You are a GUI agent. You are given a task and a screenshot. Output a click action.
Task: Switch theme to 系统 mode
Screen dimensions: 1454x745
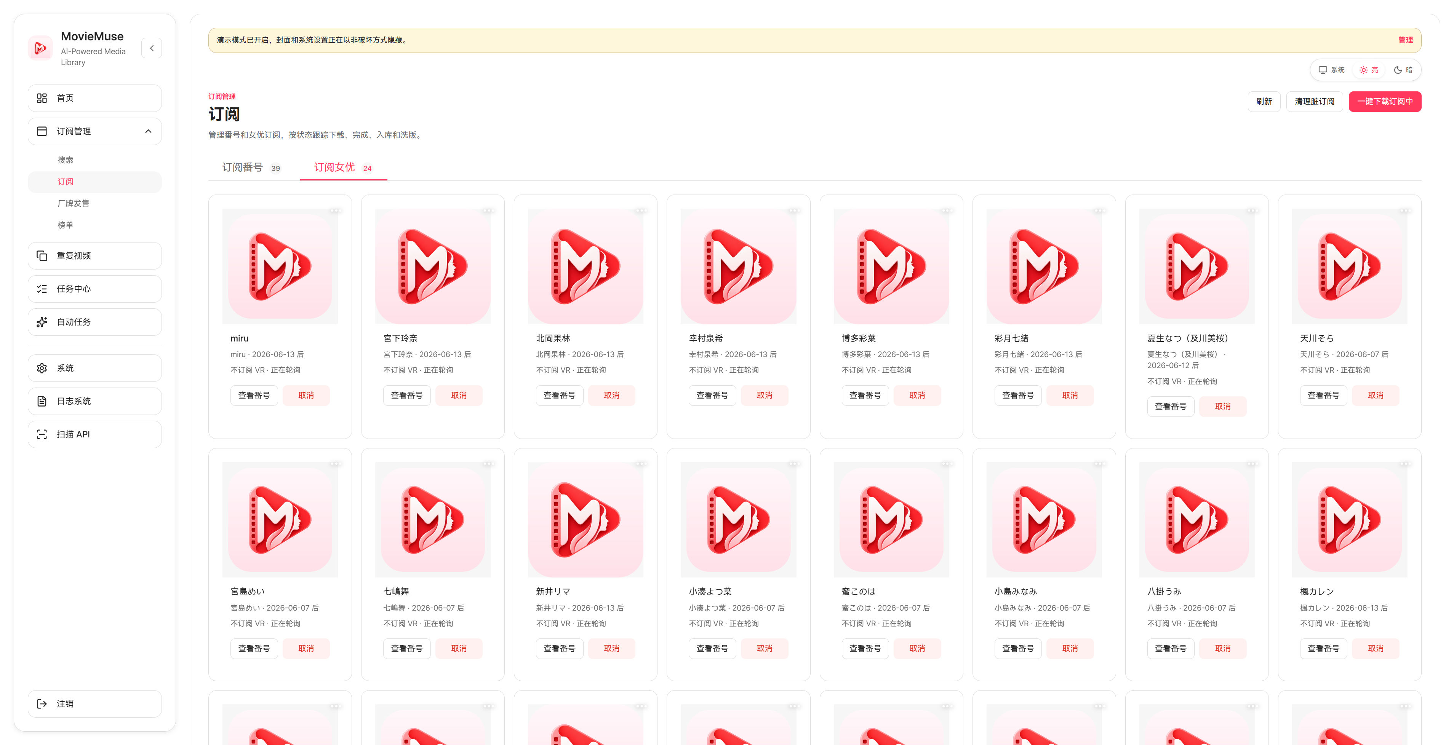click(x=1331, y=70)
